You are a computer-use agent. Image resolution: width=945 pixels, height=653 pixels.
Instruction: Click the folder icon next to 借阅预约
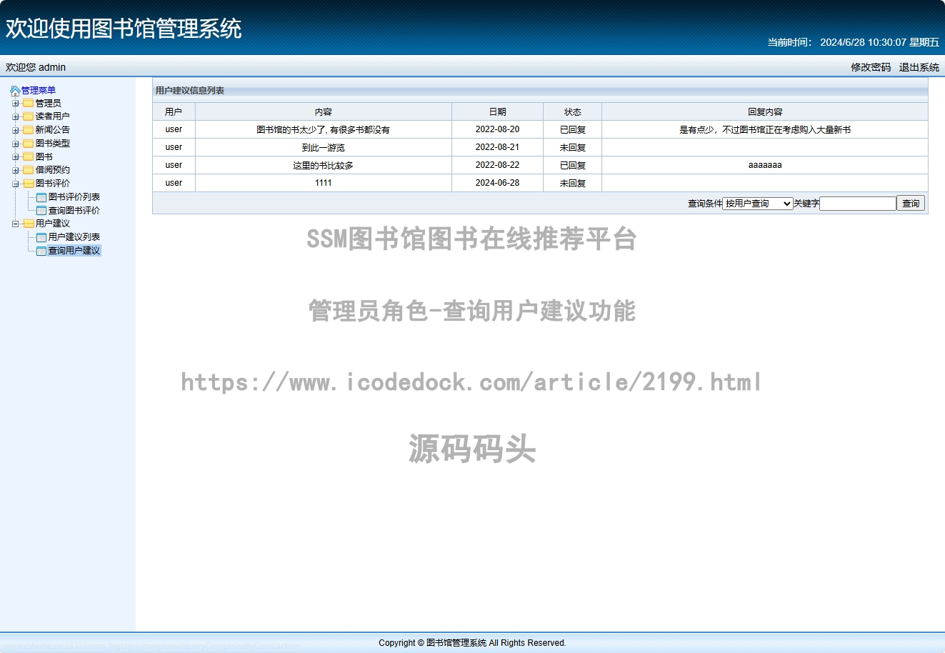point(29,170)
